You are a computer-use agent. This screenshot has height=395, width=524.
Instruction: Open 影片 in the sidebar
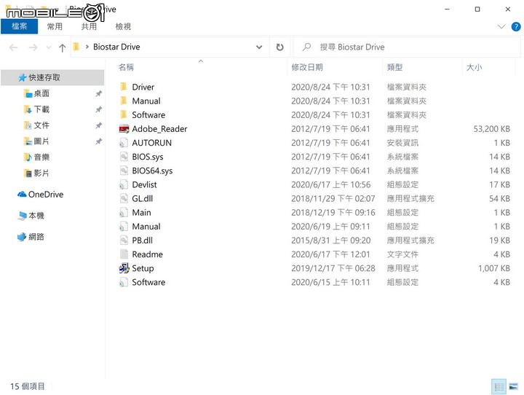(x=41, y=173)
